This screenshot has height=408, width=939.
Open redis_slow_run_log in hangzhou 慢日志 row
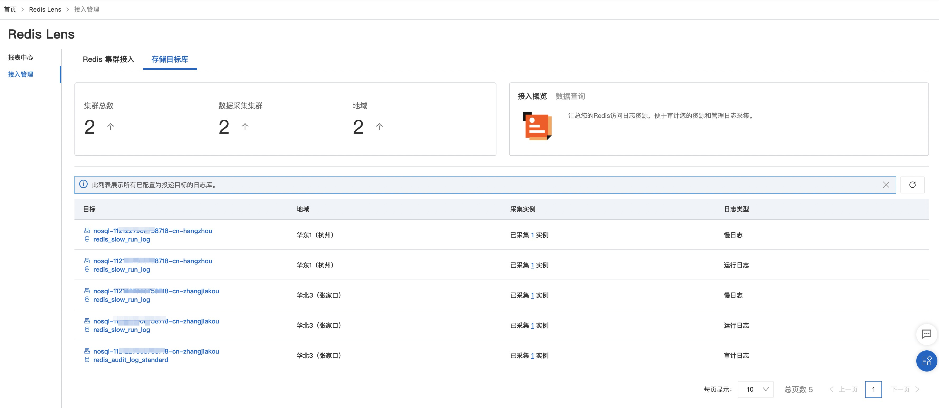coord(122,239)
